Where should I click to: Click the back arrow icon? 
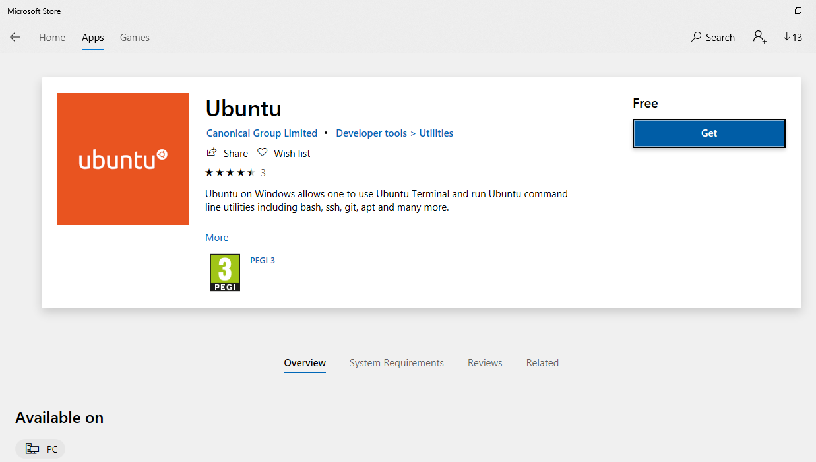click(x=15, y=38)
